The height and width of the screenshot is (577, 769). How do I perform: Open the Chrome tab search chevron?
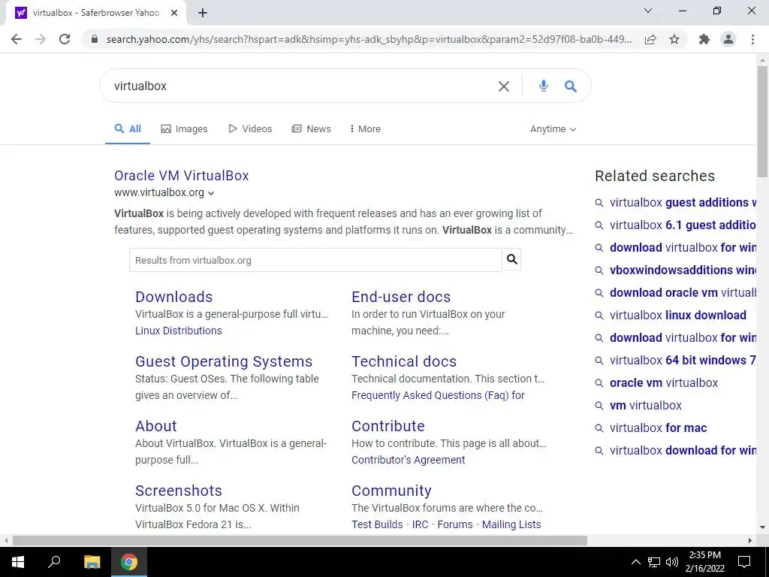tap(648, 11)
